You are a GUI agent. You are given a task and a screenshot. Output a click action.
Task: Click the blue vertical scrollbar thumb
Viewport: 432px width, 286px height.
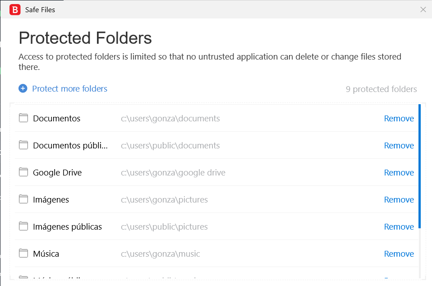419,166
